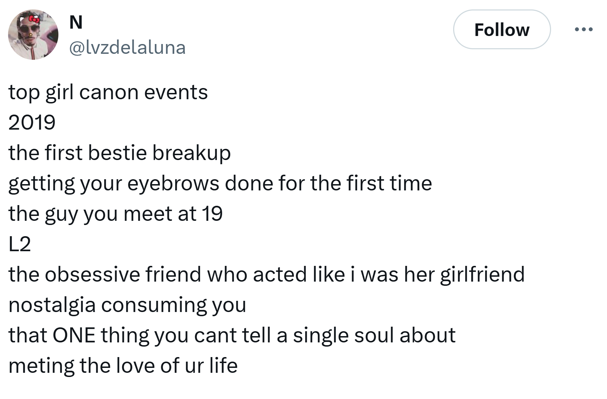Click the capitalized word 'ONE' in the tweet
This screenshot has width=607, height=399.
point(74,335)
